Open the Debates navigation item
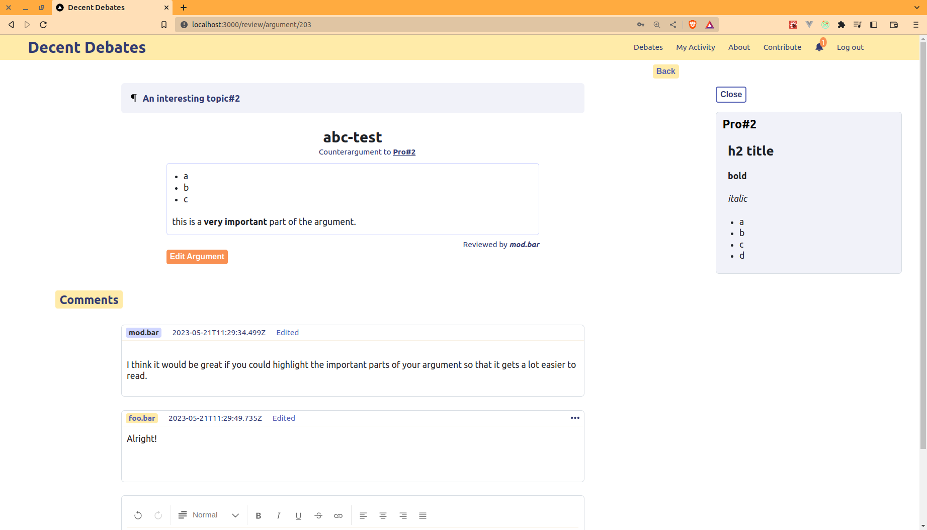 648,47
